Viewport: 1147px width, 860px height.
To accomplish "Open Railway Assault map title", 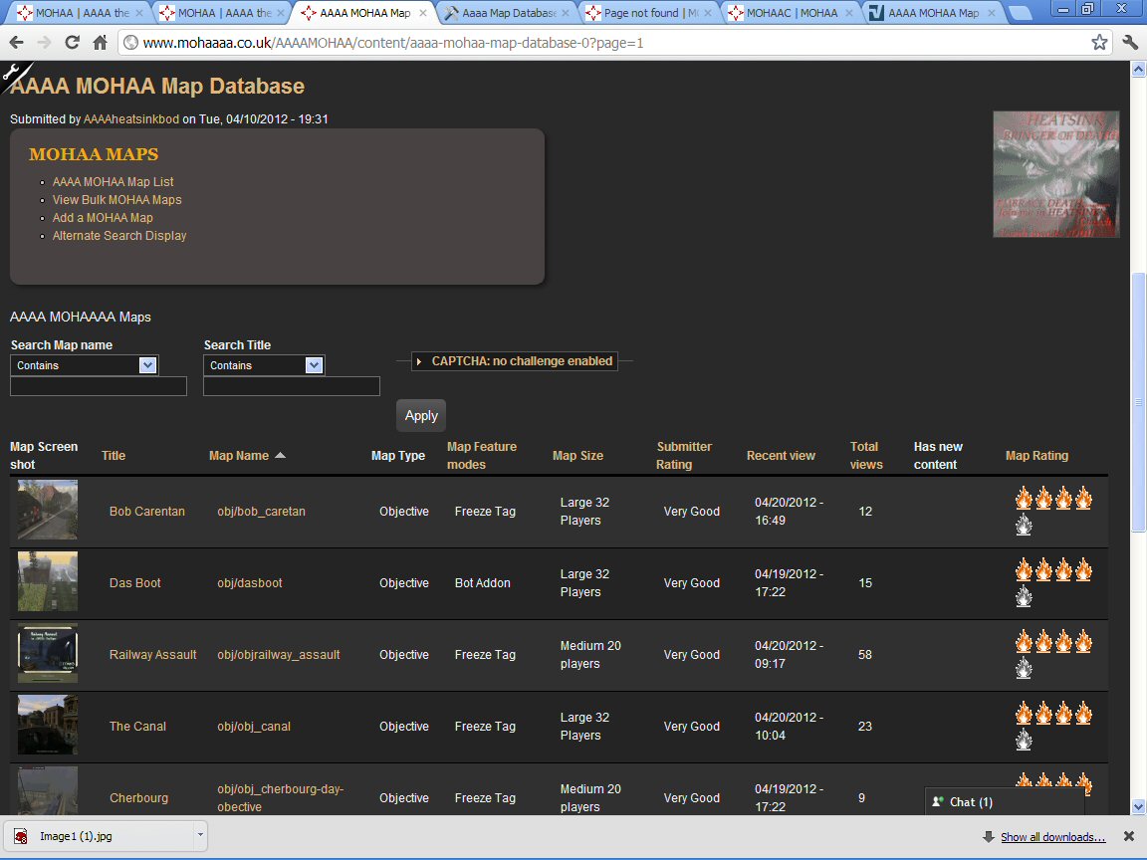I will click(x=153, y=655).
